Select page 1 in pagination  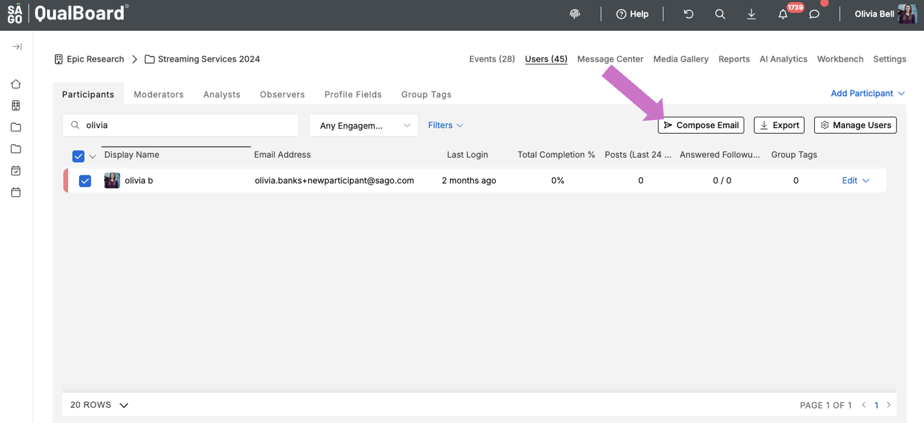coord(876,405)
